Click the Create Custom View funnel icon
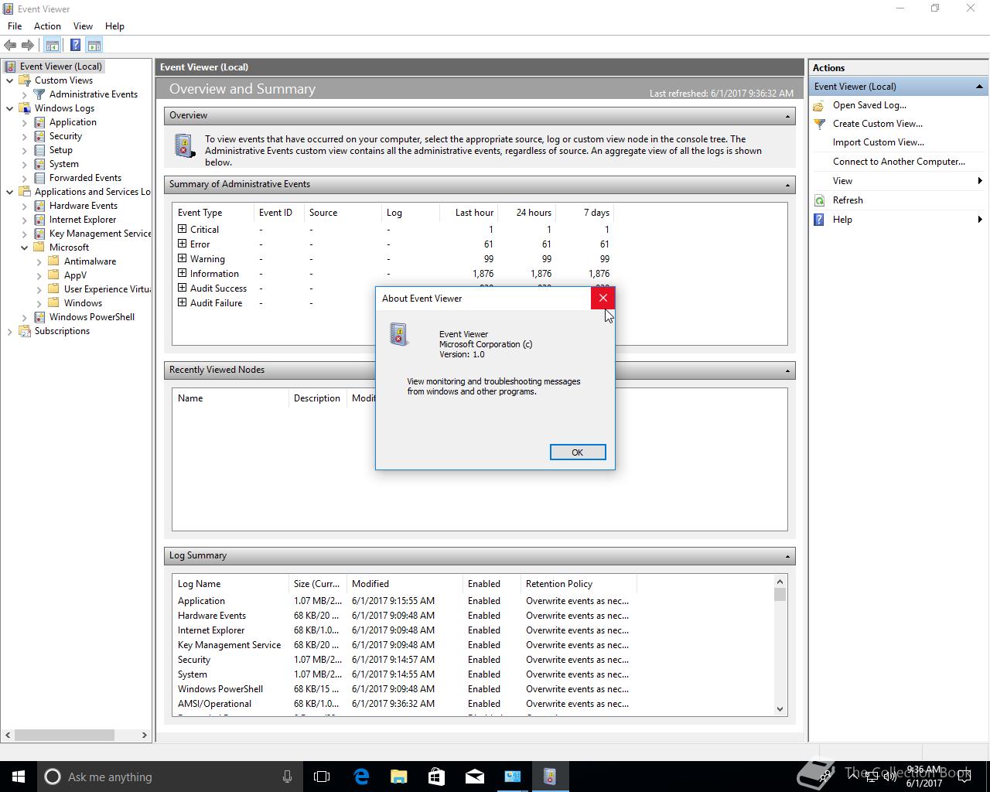Image resolution: width=990 pixels, height=792 pixels. [820, 124]
